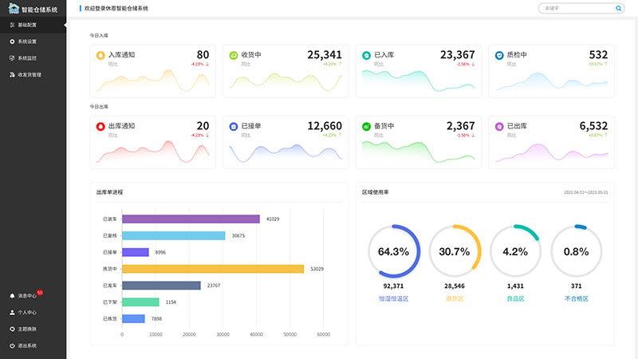Image resolution: width=638 pixels, height=359 pixels.
Task: Click the red 出库通知 bell icon
Action: click(100, 127)
